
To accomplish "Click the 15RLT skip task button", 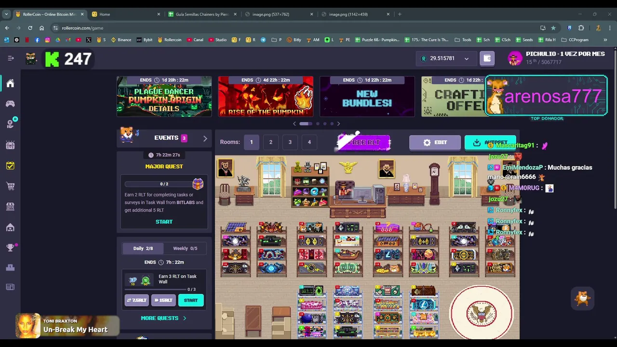I will pyautogui.click(x=163, y=300).
